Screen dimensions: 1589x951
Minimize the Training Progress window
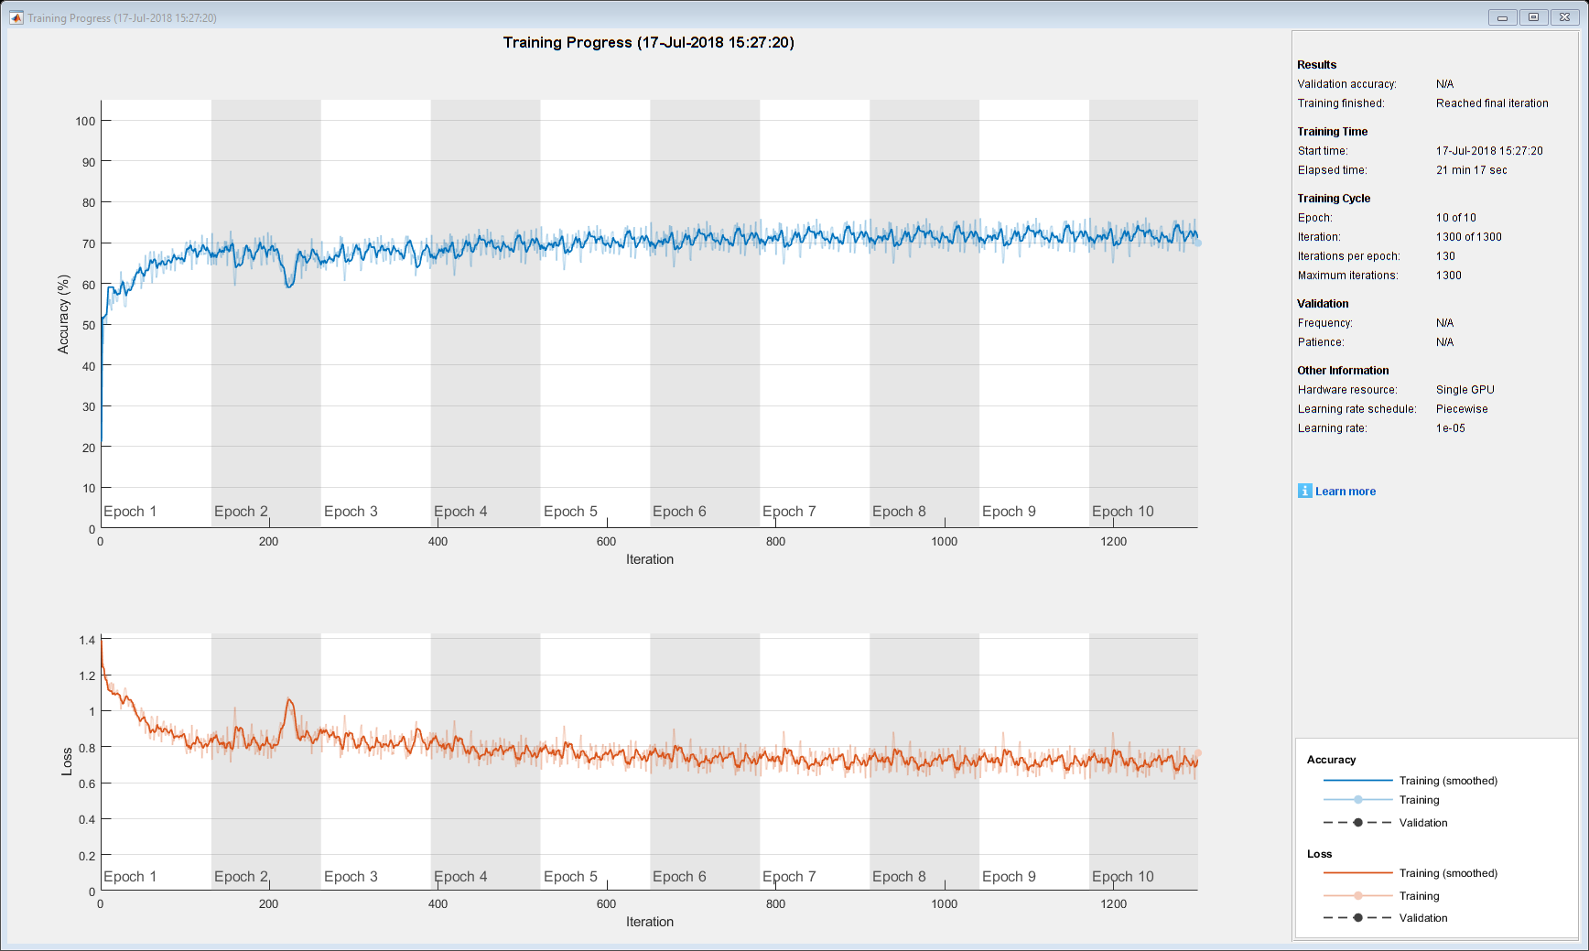(1502, 17)
